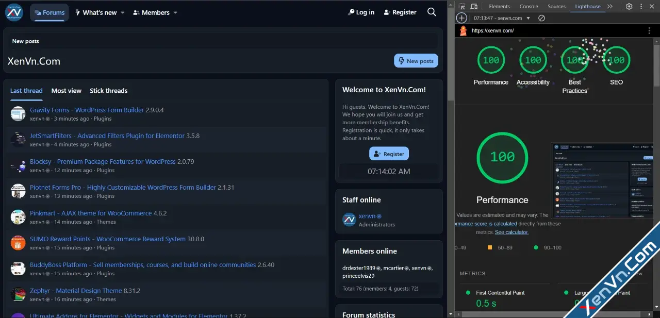Image resolution: width=660 pixels, height=318 pixels.
Task: Open Lighthouse report tools three-dot menu
Action: pyautogui.click(x=649, y=31)
